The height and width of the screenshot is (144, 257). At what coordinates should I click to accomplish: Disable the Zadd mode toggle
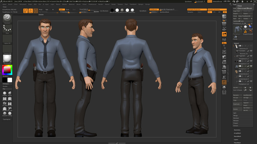click(62, 9)
